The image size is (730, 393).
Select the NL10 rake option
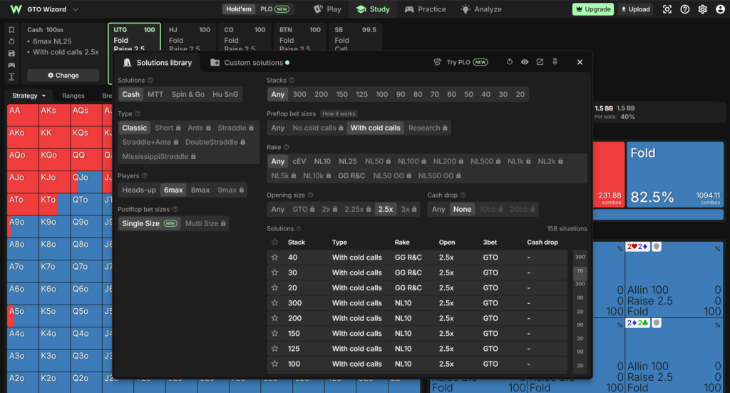pyautogui.click(x=322, y=162)
